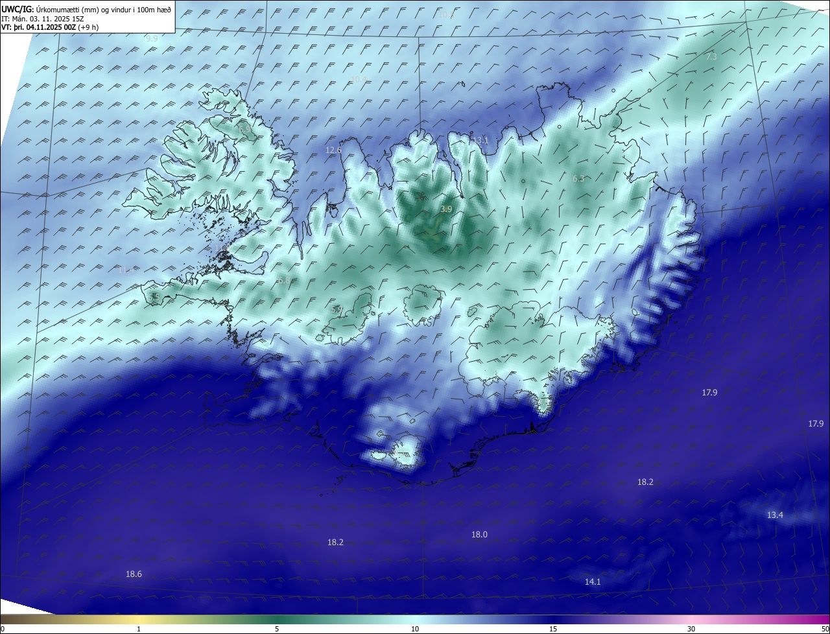This screenshot has height=634, width=830.
Task: Click the 10.4 value label on the map
Action: (359, 79)
